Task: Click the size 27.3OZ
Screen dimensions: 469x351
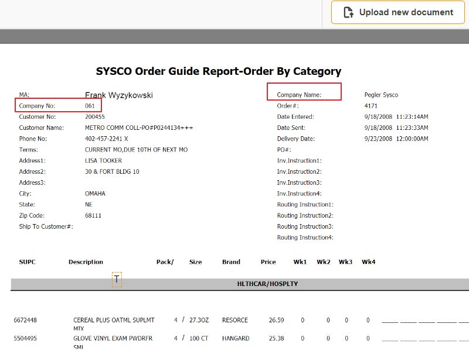Action: pos(199,320)
